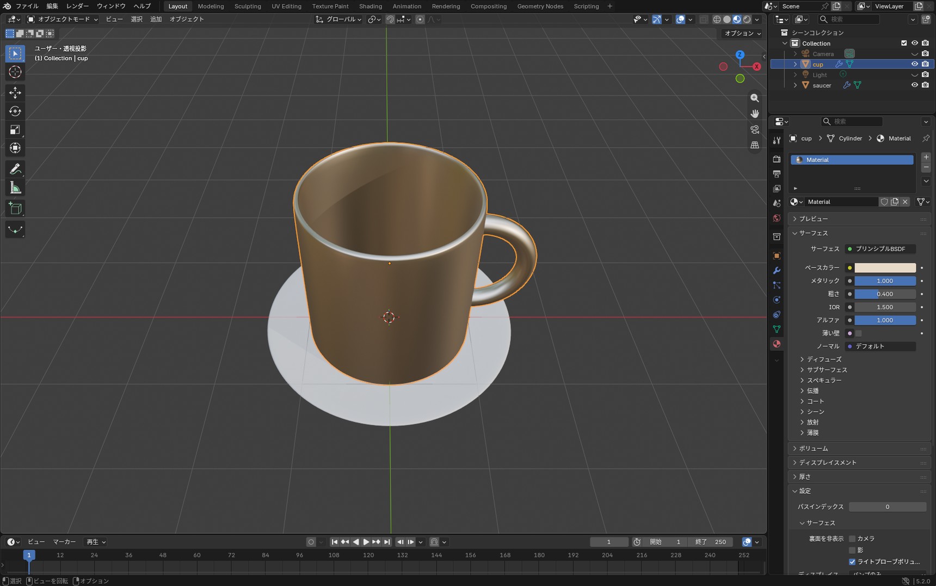Adjust the メタリック slider
Screen dimensions: 936x586
885,281
